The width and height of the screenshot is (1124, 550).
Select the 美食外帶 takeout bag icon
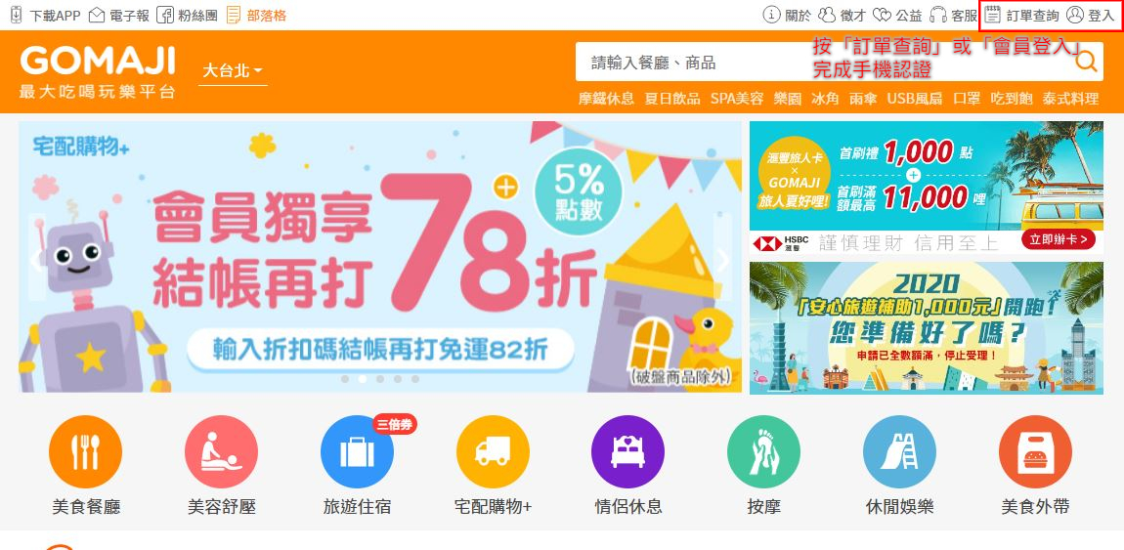(1035, 452)
